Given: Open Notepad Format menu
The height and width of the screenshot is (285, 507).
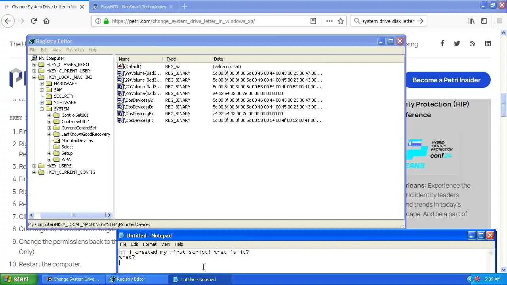Looking at the screenshot, I should 150,244.
